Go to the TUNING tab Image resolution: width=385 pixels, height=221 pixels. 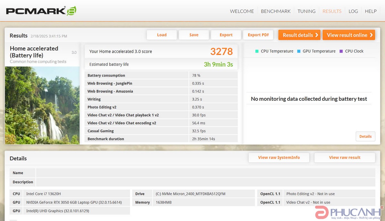pyautogui.click(x=307, y=11)
